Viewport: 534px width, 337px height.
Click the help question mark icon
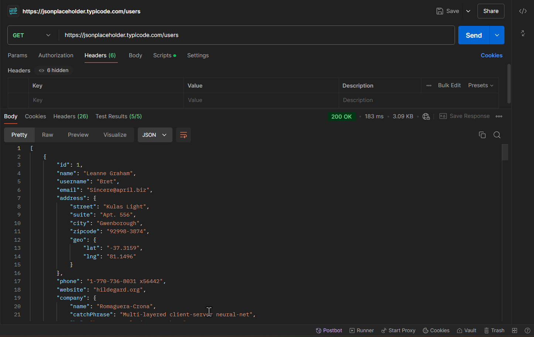pos(527,330)
